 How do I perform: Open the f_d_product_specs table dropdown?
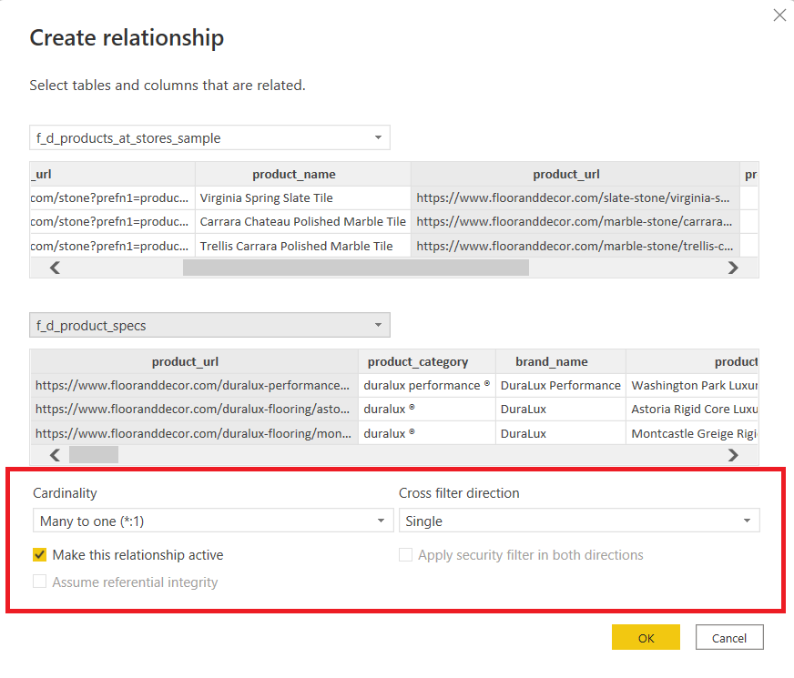click(x=209, y=325)
